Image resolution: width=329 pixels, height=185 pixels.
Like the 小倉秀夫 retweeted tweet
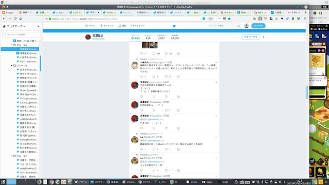[x=166, y=77]
